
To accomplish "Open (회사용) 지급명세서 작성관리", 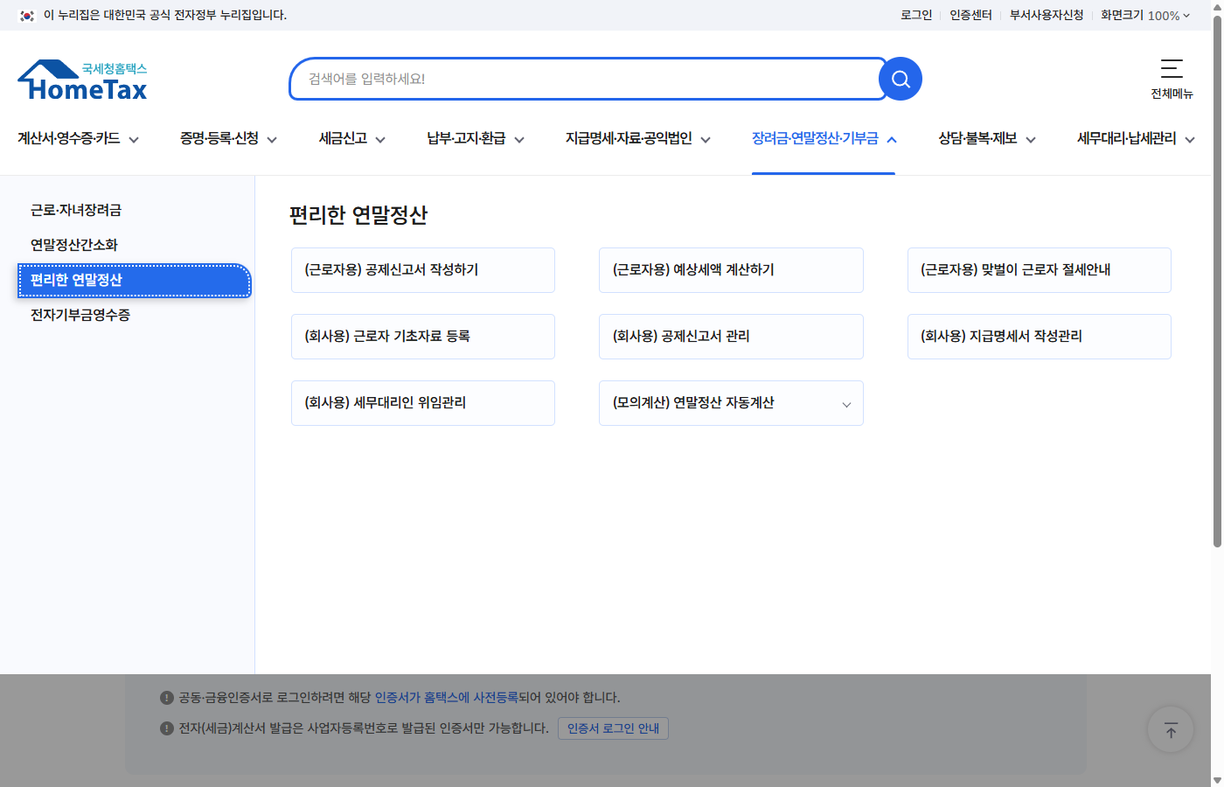I will [1039, 337].
